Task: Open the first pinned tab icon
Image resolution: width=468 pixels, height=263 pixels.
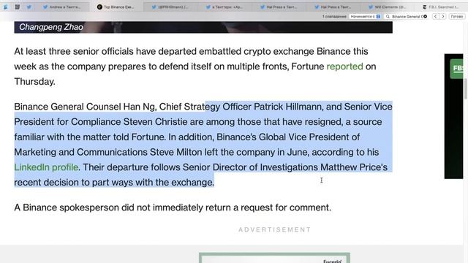Action: pos(6,7)
